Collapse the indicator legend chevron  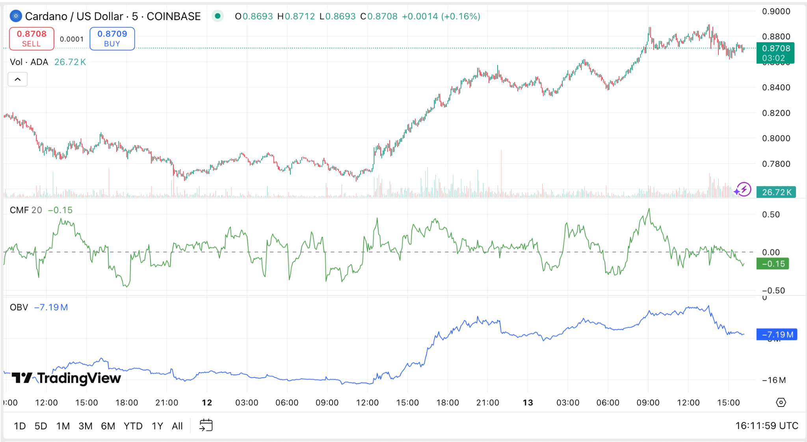coord(18,79)
